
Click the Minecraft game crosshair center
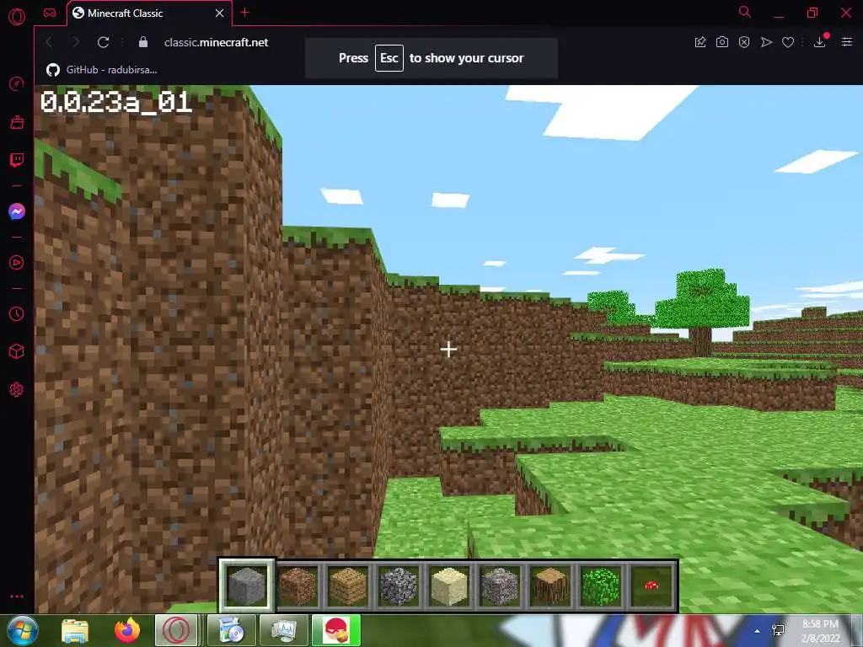coord(448,349)
